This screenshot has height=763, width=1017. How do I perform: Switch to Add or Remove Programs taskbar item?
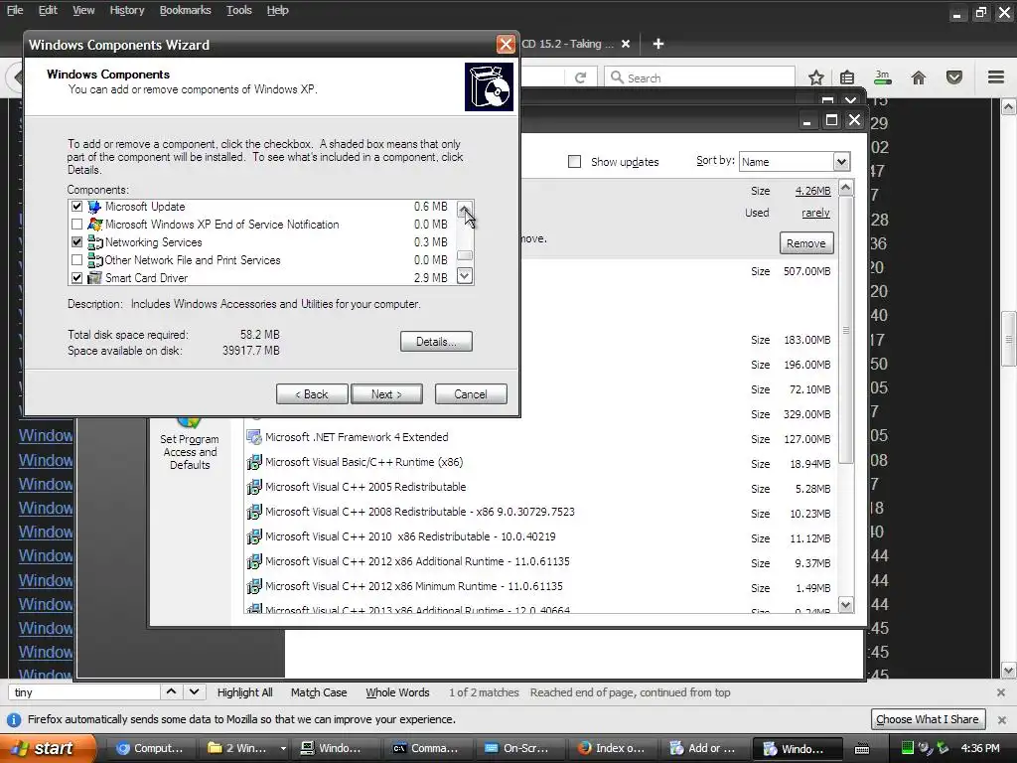(x=704, y=748)
